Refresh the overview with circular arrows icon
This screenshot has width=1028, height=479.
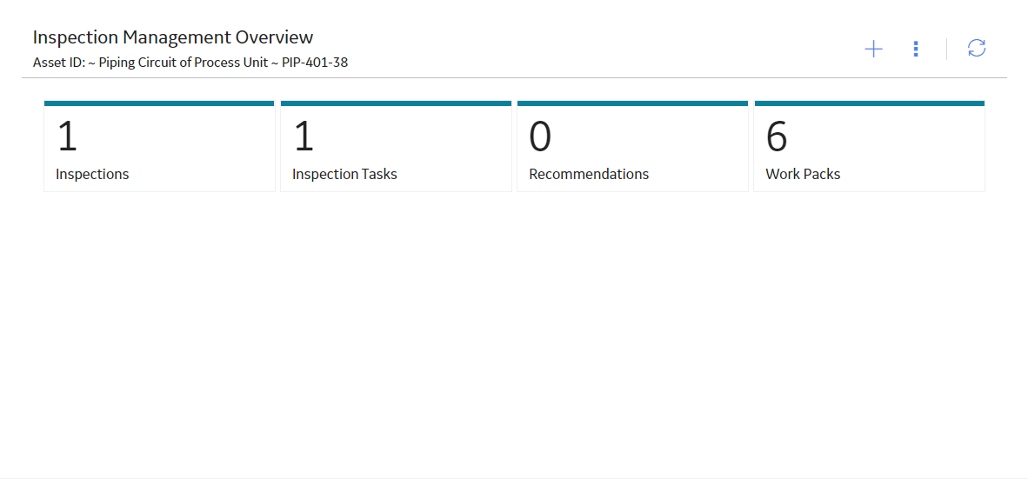977,49
